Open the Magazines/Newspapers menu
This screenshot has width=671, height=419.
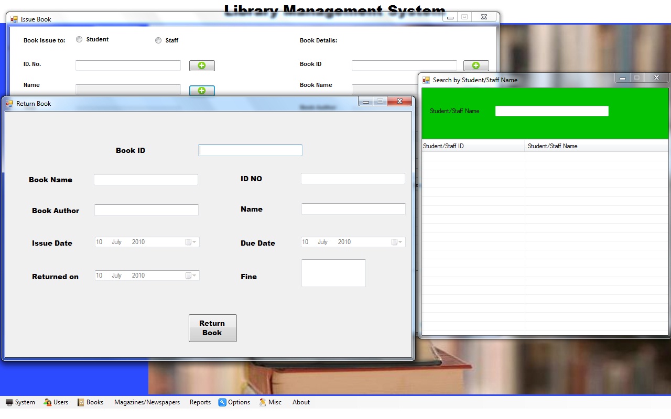[x=146, y=402]
